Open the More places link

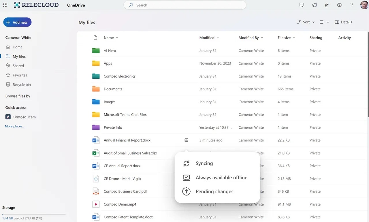15,126
